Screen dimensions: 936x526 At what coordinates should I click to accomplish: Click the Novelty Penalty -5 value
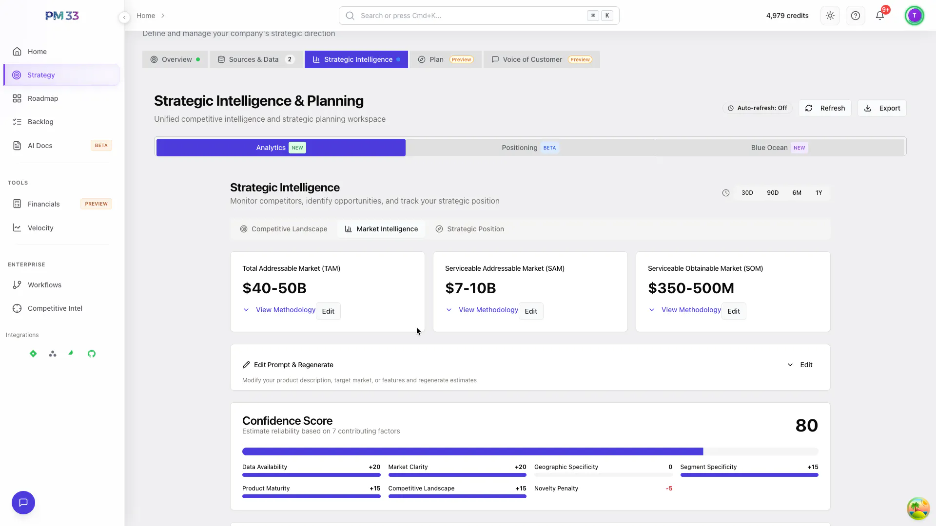click(669, 488)
